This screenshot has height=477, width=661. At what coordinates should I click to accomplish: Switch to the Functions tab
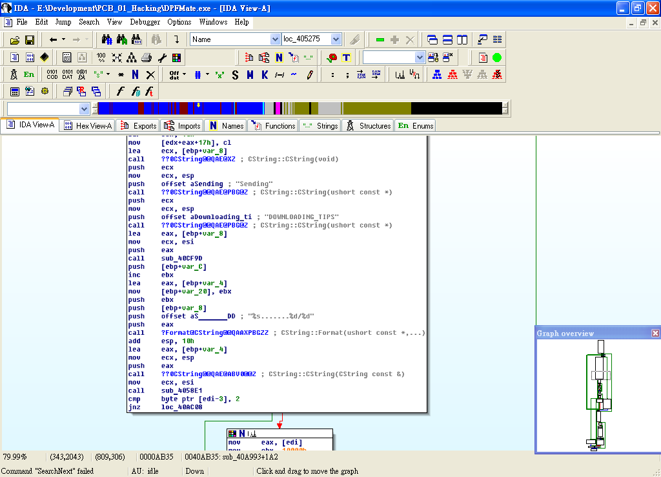[273, 126]
